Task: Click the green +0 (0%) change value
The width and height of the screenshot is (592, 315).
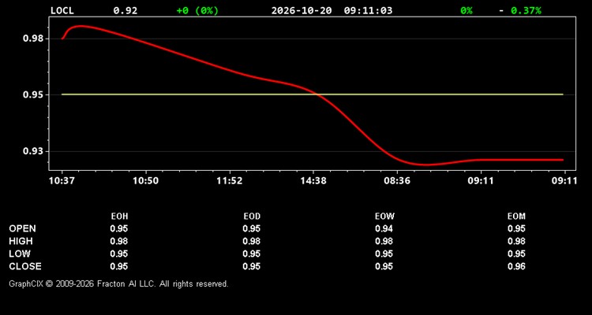Action: pyautogui.click(x=197, y=10)
